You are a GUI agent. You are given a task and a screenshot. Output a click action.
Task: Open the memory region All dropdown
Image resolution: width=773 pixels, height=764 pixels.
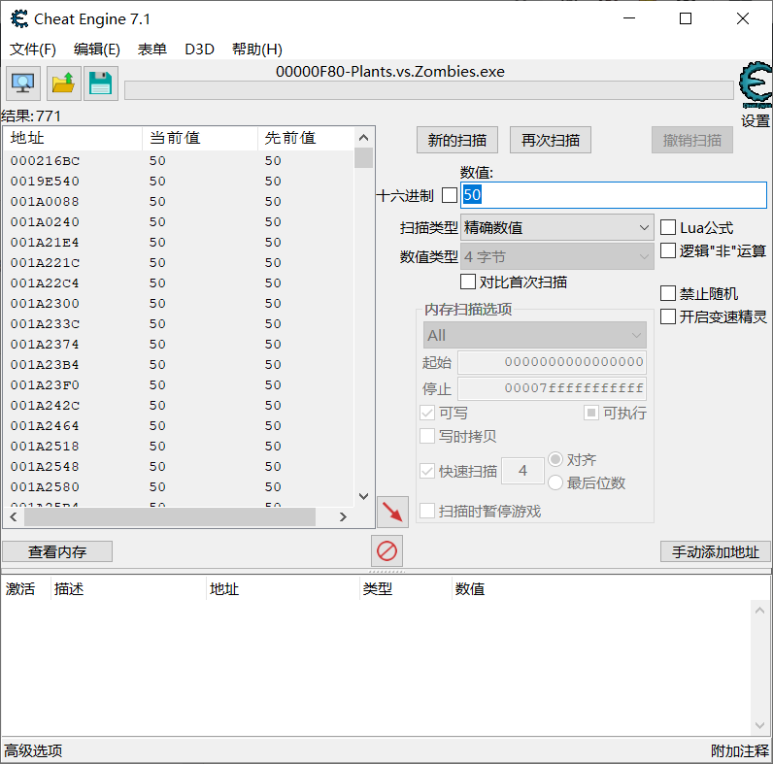click(535, 335)
